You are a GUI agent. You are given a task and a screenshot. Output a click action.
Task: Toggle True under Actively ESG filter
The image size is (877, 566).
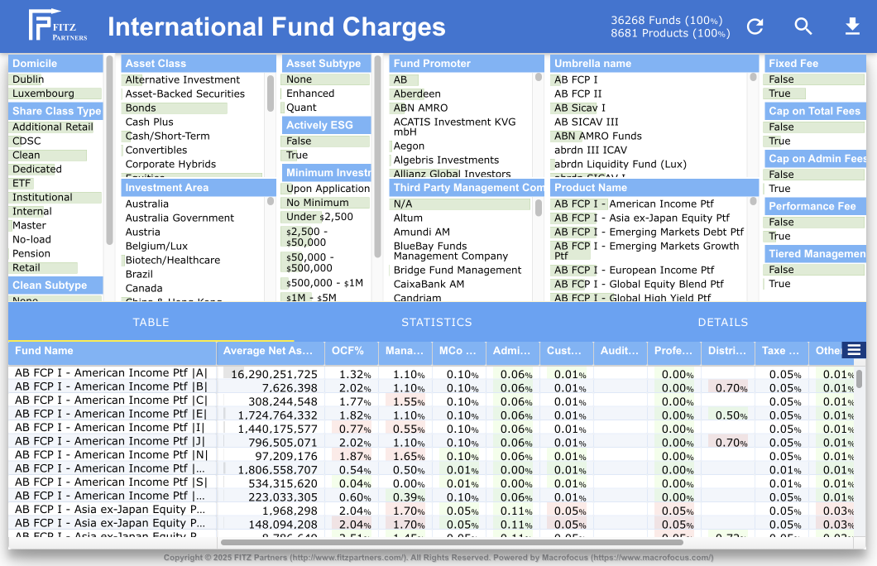click(297, 155)
